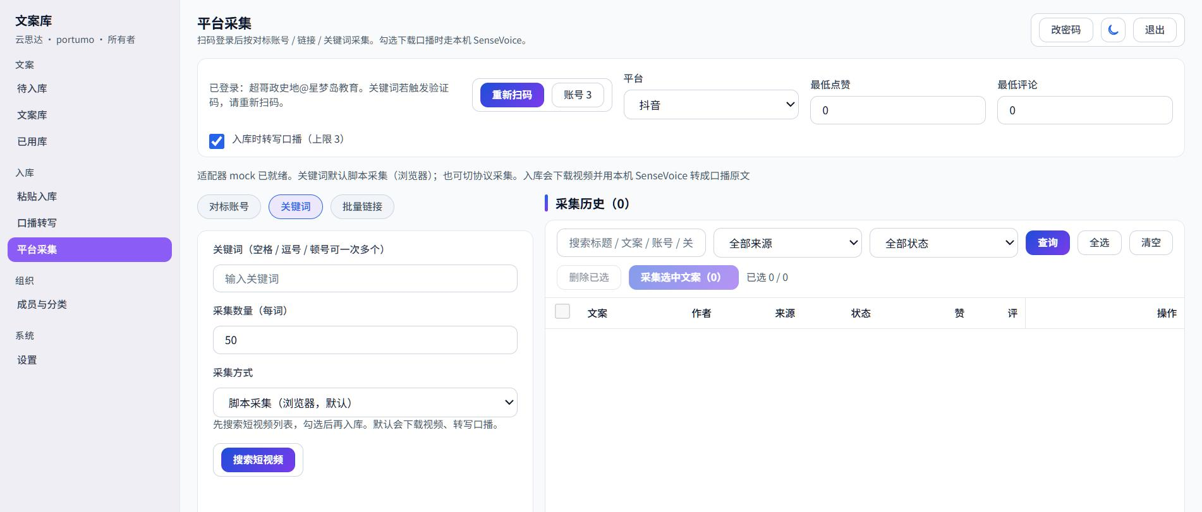Click 退出 to log out
This screenshot has height=512, width=1202.
pyautogui.click(x=1155, y=30)
